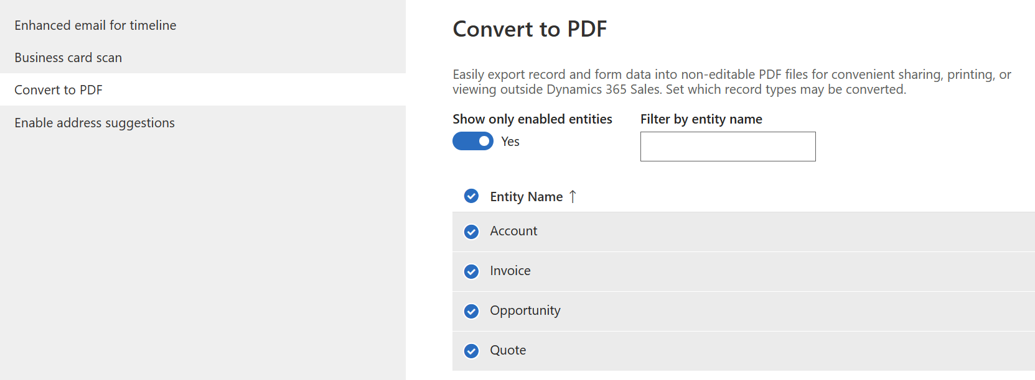The height and width of the screenshot is (380, 1035).
Task: Click the Yes label beside the toggle
Action: [510, 142]
